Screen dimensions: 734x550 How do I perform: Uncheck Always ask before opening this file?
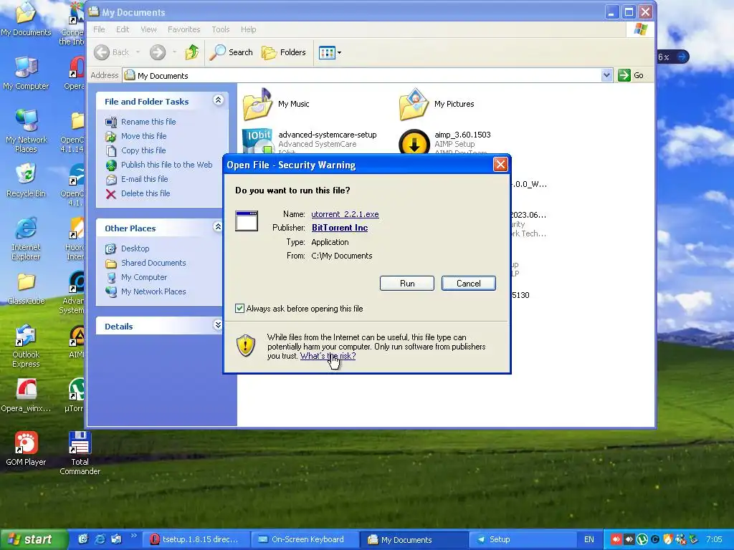coord(239,308)
